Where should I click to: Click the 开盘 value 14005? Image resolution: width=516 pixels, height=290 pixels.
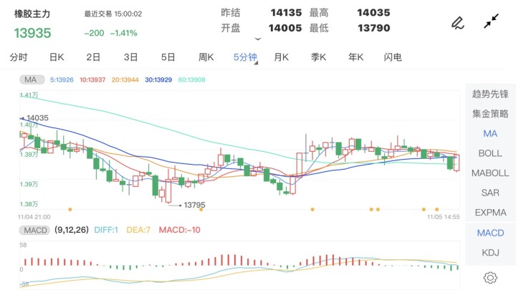click(285, 28)
